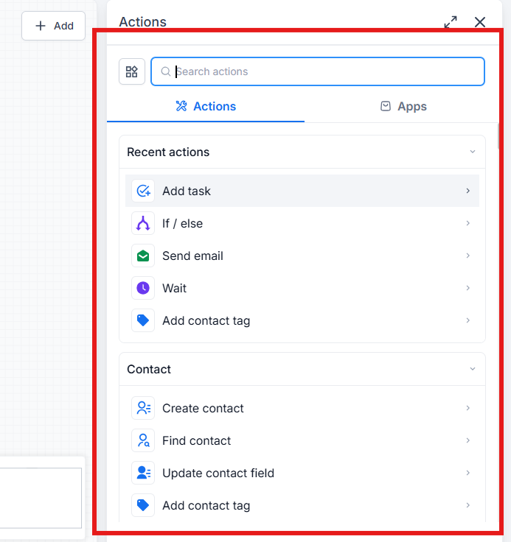
Task: Switch to the Actions tab
Action: coord(206,107)
